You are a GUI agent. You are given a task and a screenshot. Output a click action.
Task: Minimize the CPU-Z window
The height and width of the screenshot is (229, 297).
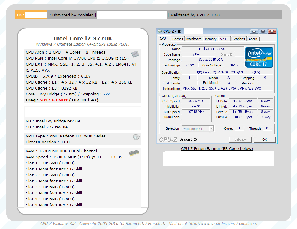point(254,31)
